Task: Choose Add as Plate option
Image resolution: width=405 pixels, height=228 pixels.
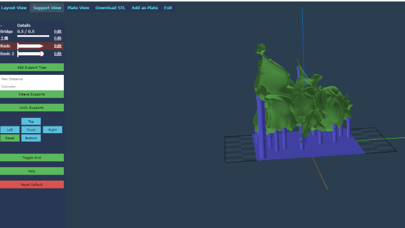Action: click(x=145, y=8)
